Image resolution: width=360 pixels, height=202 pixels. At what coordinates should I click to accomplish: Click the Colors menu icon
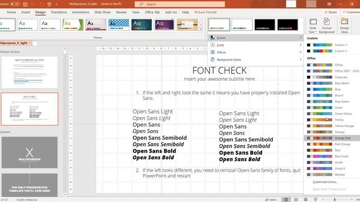tap(213, 38)
